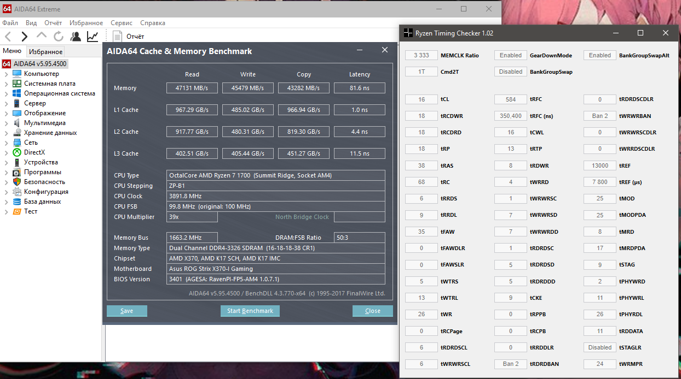681x379 pixels.
Task: Select the Безопасность shield icon
Action: point(17,182)
